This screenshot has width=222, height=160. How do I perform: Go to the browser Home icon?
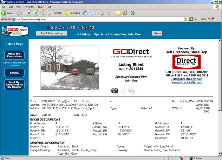pos(43,13)
